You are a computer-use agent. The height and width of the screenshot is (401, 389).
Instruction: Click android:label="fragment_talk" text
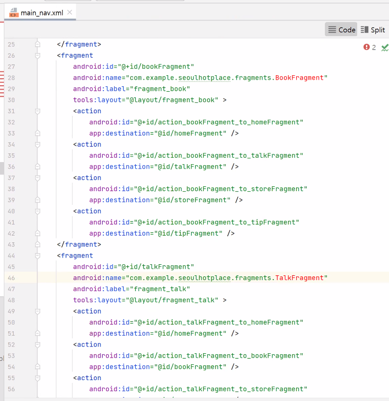tap(131, 289)
